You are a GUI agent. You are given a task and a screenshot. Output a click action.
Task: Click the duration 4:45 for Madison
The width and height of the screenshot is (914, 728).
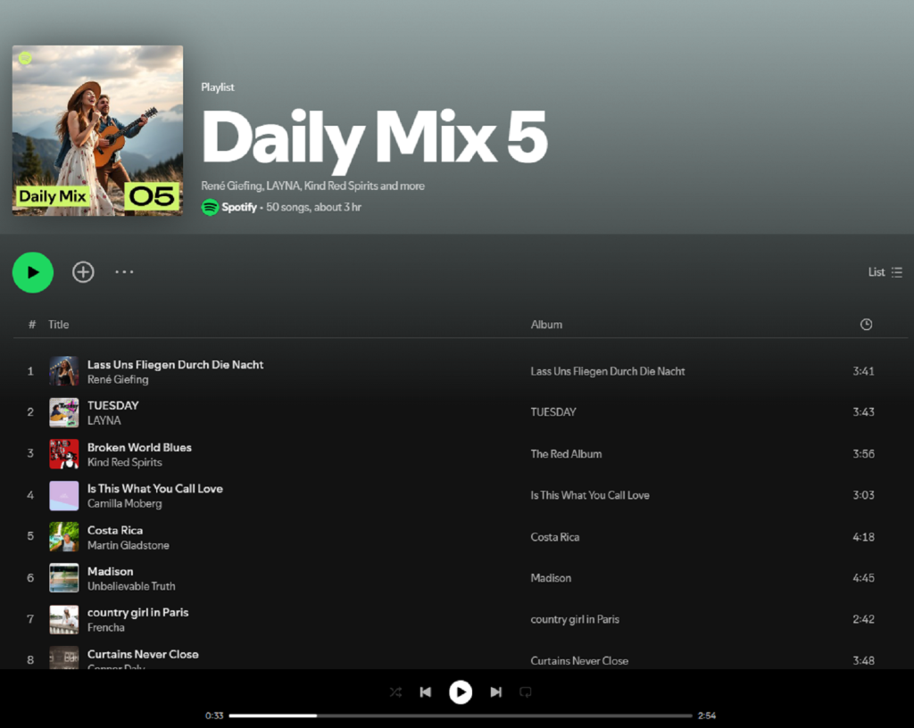pos(863,578)
